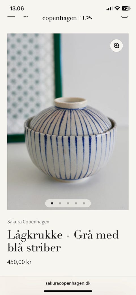Image resolution: width=136 pixels, height=295 pixels.
Task: Tap the cellular signal bars icon
Action: tap(109, 9)
